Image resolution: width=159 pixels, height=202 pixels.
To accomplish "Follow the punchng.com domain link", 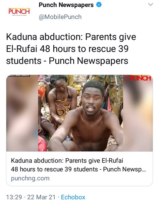I will pos(30,178).
